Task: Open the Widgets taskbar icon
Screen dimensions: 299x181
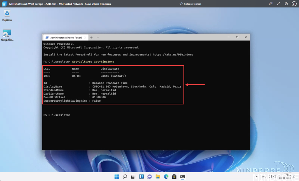Action: 141,177
